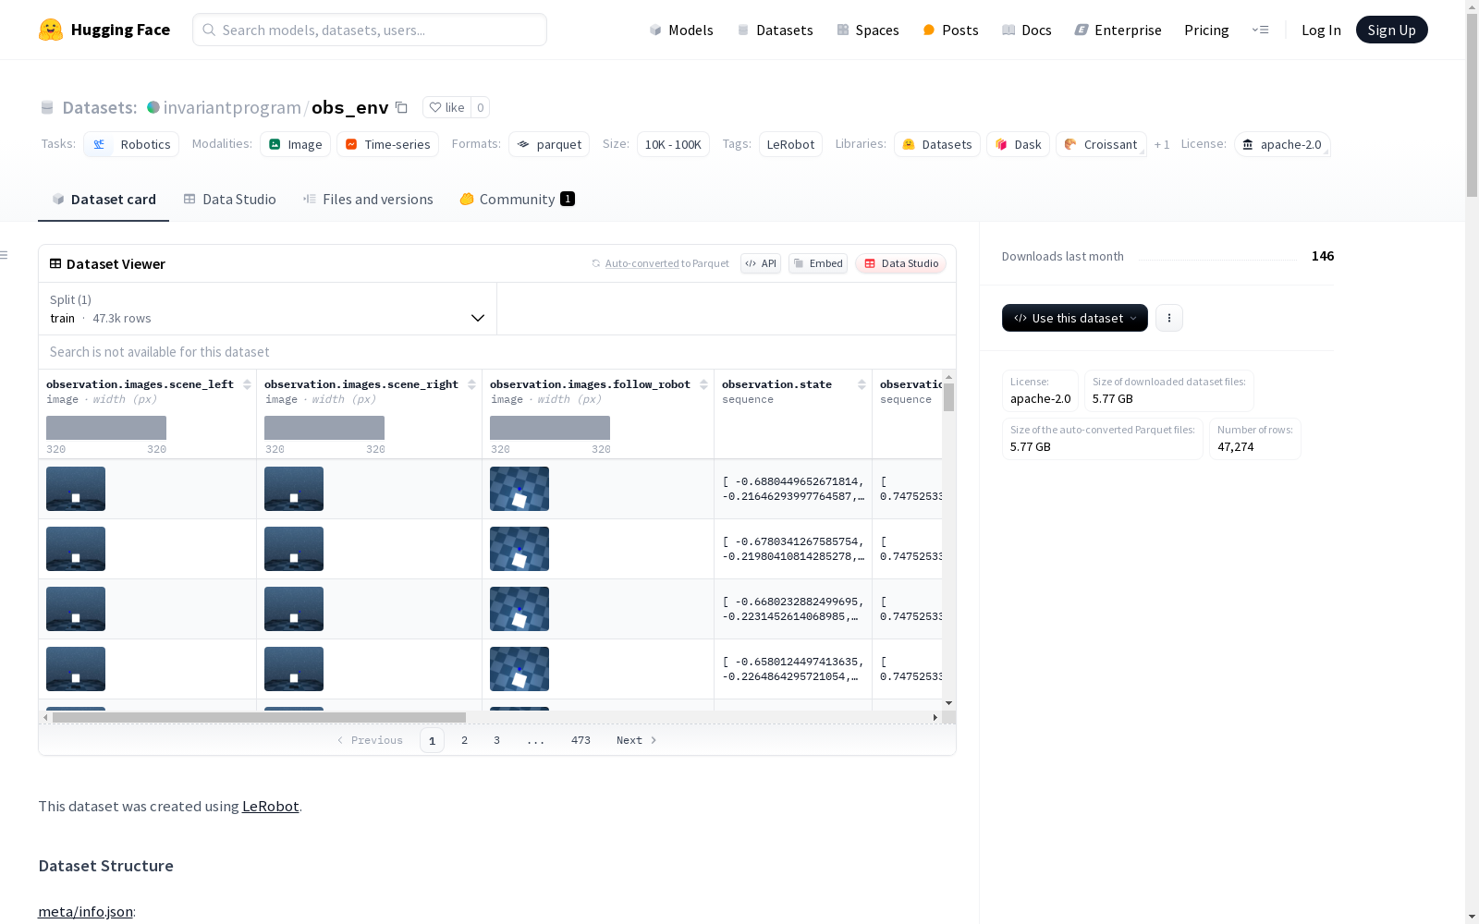
Task: Open the Pricing page
Action: 1206,30
